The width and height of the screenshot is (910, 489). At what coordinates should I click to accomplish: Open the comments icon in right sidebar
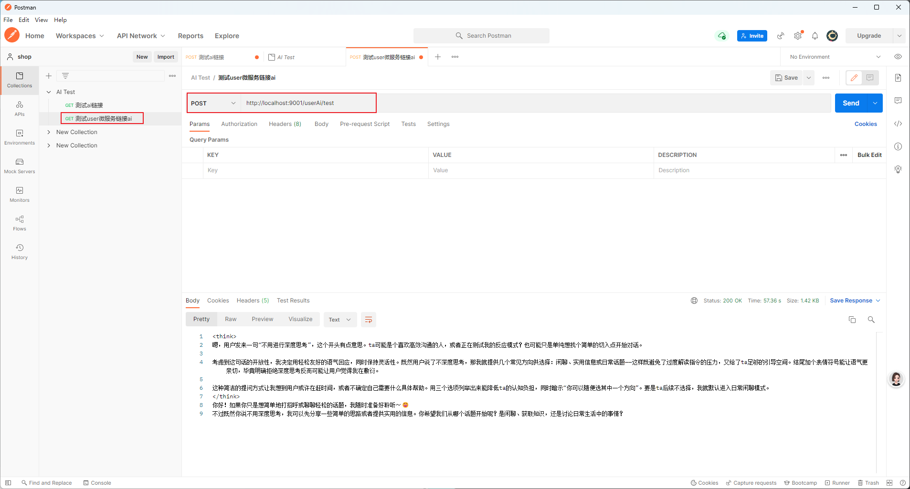(x=898, y=101)
